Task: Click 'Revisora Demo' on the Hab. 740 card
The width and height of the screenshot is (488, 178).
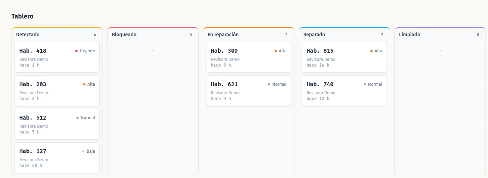Action: (321, 93)
